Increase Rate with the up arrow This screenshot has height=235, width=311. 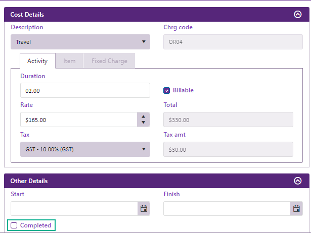click(x=144, y=116)
